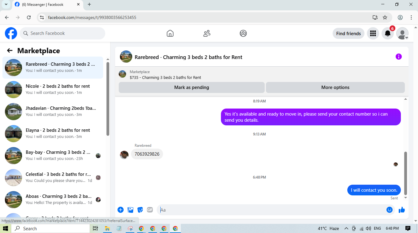Click the chat messages scrollbar
The height and width of the screenshot is (233, 418).
tap(406, 173)
